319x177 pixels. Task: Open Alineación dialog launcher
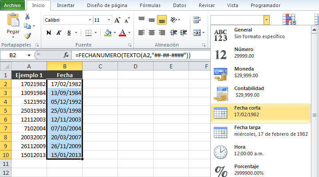point(204,45)
